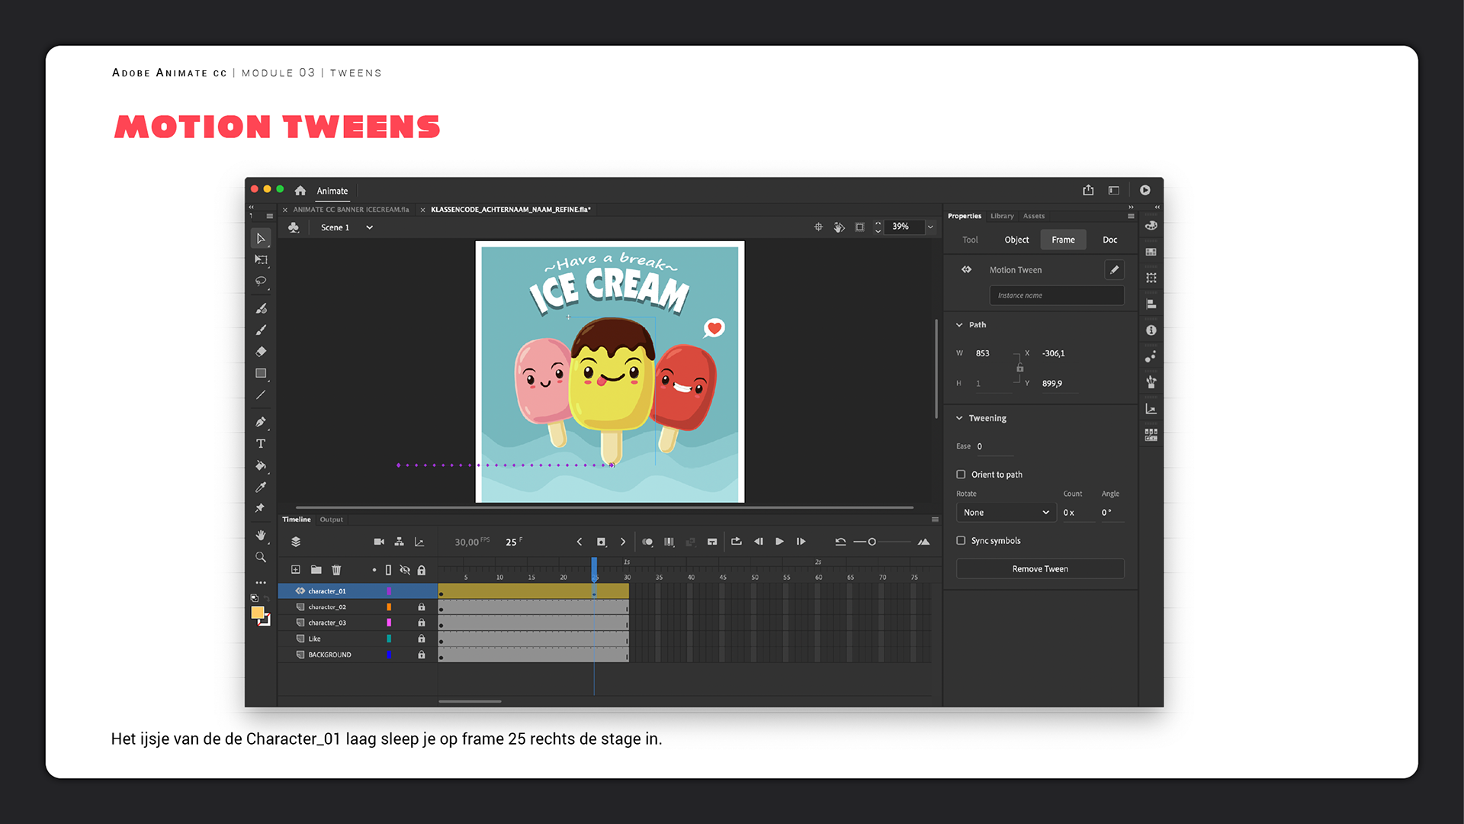
Task: Switch to the Object properties tab
Action: tap(1016, 240)
